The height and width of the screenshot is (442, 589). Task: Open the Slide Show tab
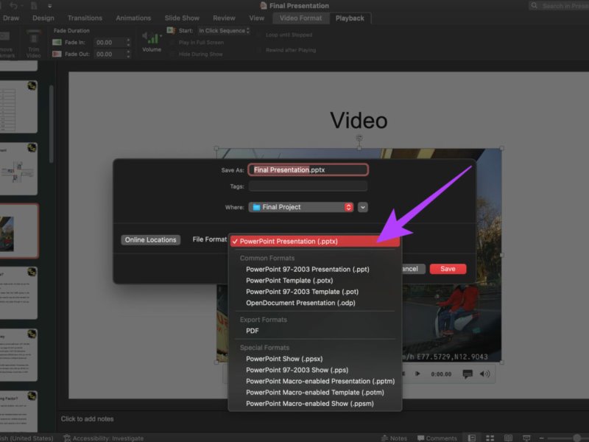tap(182, 18)
